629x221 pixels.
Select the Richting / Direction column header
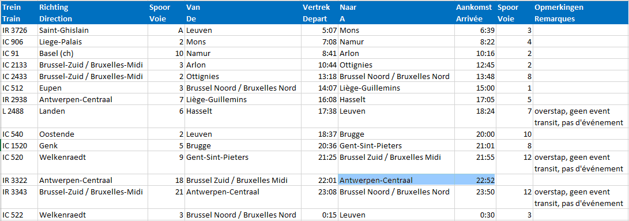[x=92, y=13]
